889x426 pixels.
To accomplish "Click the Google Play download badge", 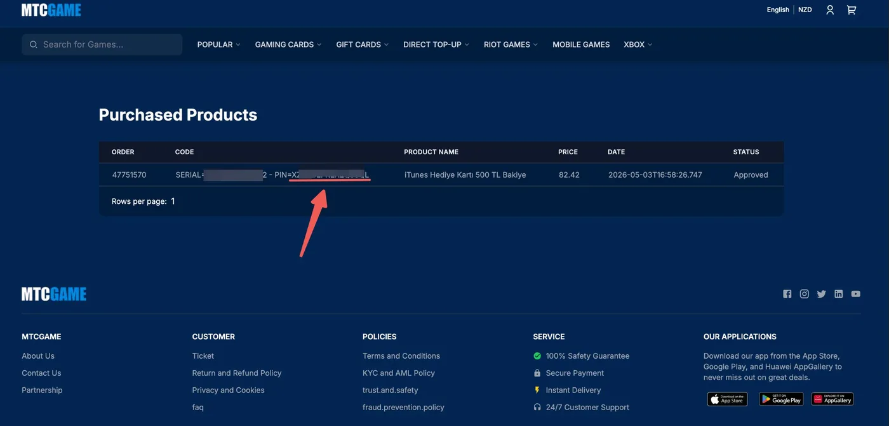I will [x=781, y=399].
